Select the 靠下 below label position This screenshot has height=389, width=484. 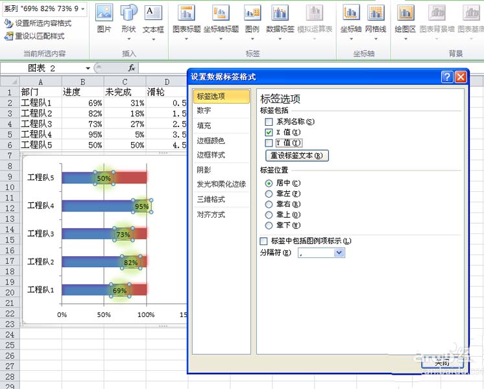tap(269, 226)
